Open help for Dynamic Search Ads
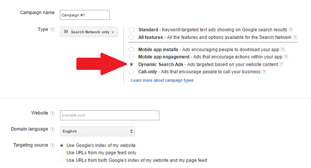 click(x=281, y=65)
